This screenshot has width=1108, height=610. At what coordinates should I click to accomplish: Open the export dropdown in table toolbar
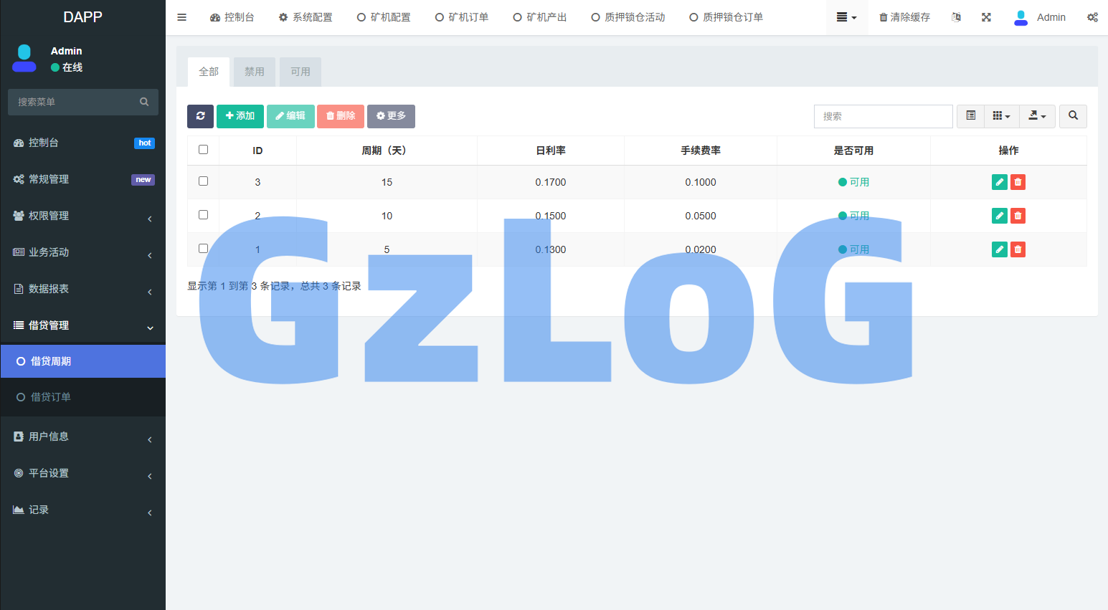pyautogui.click(x=1038, y=115)
